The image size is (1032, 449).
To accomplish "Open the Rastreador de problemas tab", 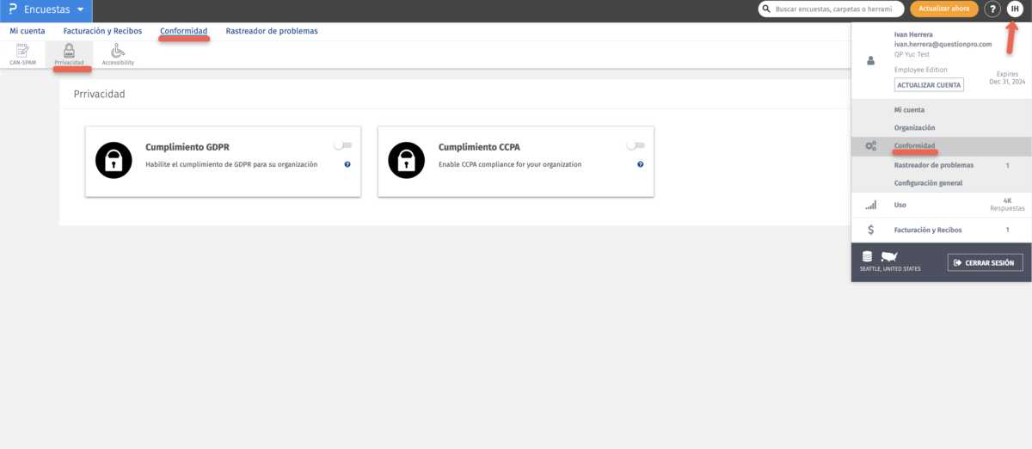I will point(272,31).
